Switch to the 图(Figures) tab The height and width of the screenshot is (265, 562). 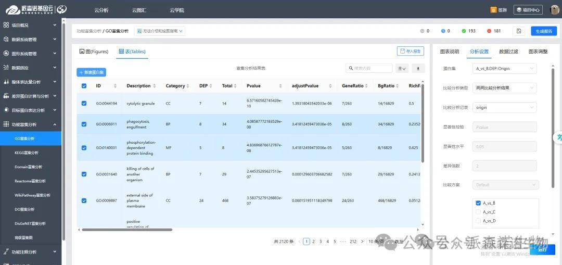tap(94, 52)
